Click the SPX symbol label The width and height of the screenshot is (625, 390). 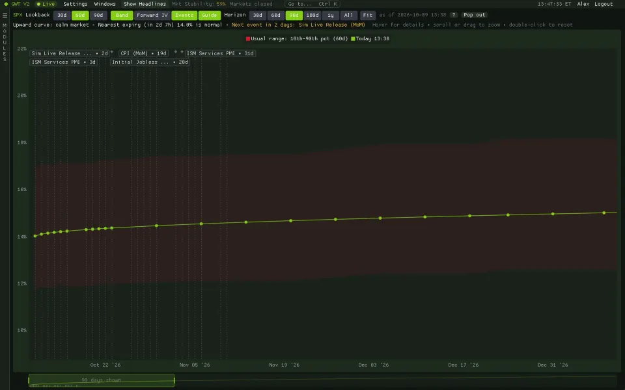(x=18, y=15)
